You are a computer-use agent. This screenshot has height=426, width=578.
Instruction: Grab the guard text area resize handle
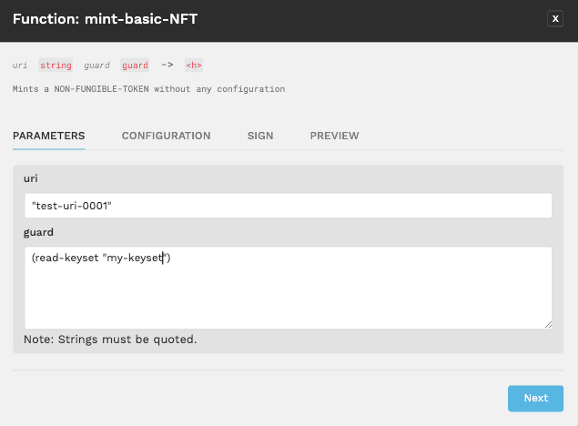(x=548, y=324)
